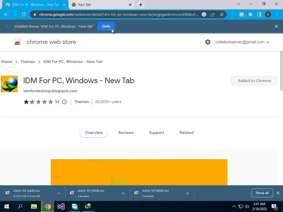Open the new tab plus button
Viewport: 283px width, 212px height.
[x=141, y=5]
